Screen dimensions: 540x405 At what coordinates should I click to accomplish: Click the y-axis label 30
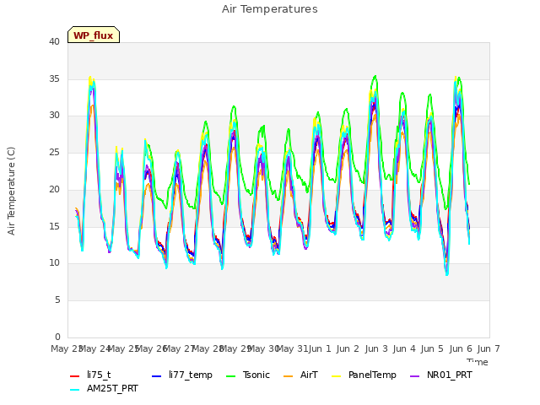pos(54,116)
